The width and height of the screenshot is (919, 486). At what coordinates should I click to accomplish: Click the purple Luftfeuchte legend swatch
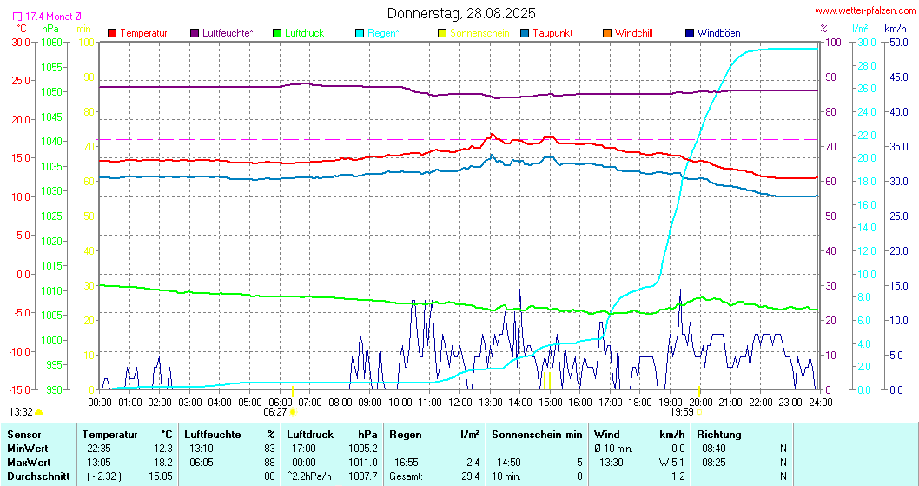[195, 33]
